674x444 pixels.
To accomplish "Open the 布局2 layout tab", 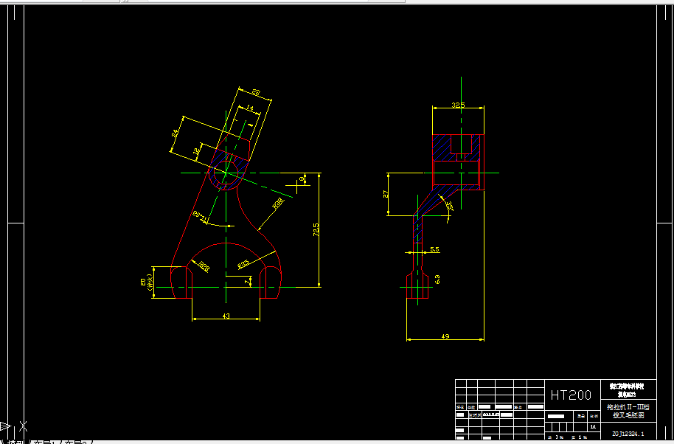I will coord(75,442).
